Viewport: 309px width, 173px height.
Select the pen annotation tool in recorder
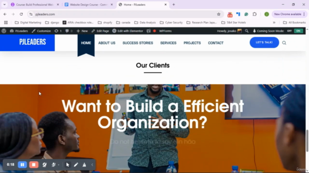(x=76, y=165)
